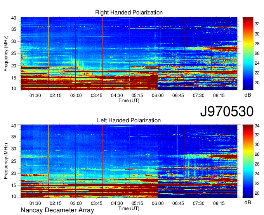Click the '22' value on the lower colorbar
Screen dimensions: 264x215
coord(257,183)
